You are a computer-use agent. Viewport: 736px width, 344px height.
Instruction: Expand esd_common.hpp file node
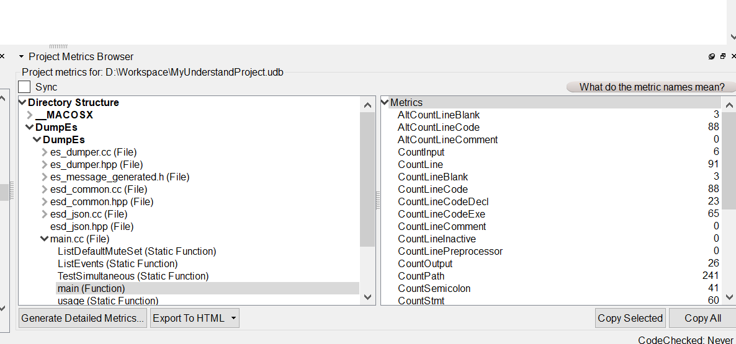[x=45, y=201]
